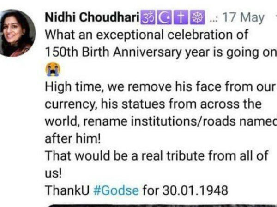Click the loudly crying face emoji
Image resolution: width=277 pixels, height=207 pixels.
pyautogui.click(x=53, y=69)
